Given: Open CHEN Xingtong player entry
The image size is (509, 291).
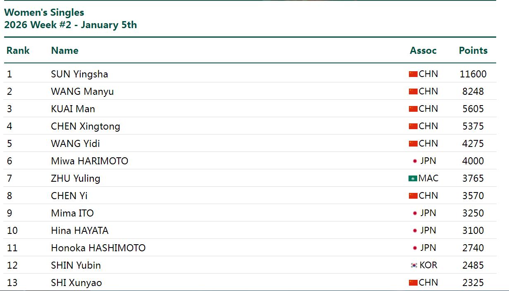Looking at the screenshot, I should (x=85, y=126).
